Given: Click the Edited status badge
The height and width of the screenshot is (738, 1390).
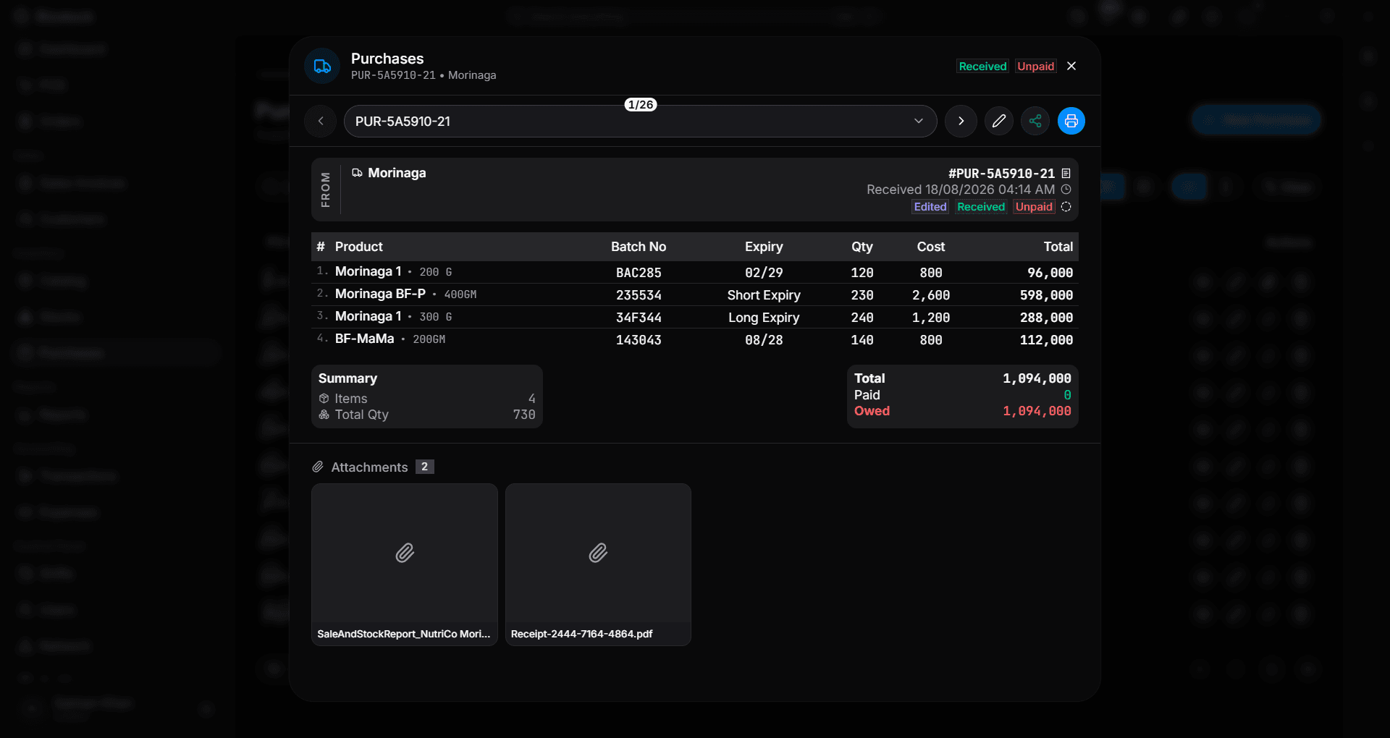Looking at the screenshot, I should click(930, 207).
